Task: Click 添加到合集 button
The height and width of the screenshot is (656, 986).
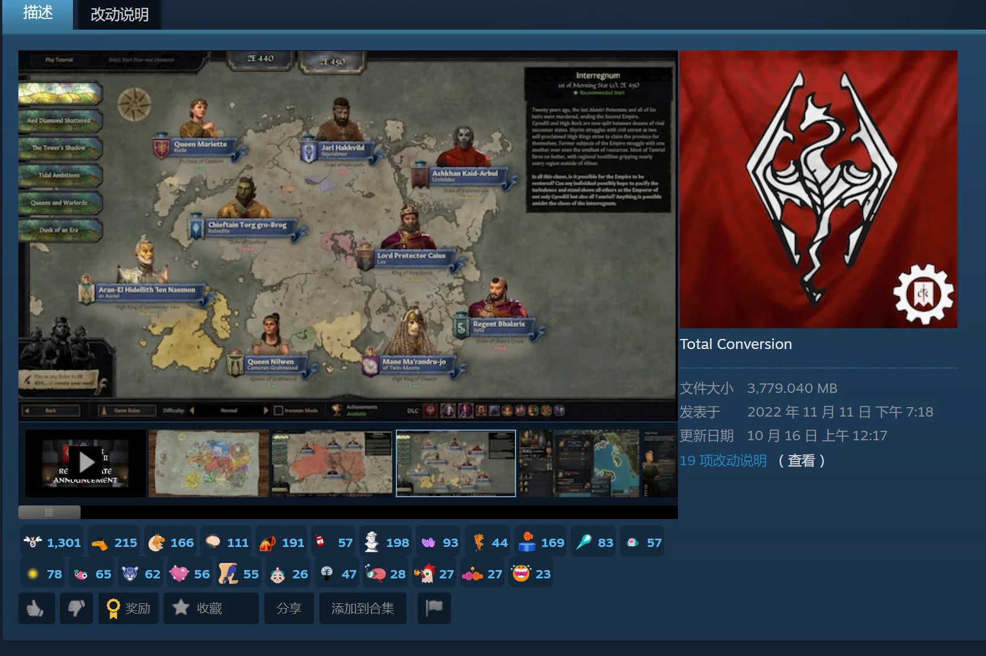Action: click(363, 608)
